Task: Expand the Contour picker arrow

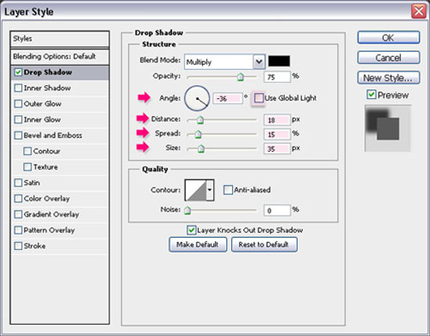Action: click(210, 190)
